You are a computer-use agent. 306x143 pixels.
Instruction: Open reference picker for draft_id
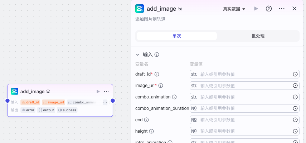point(295,74)
